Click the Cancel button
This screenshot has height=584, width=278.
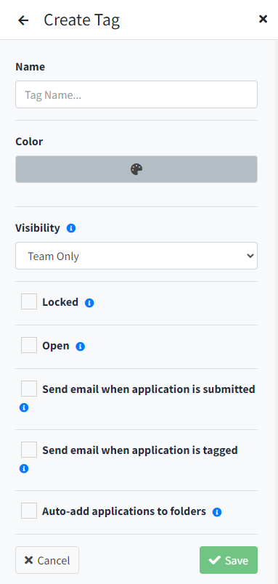pyautogui.click(x=47, y=560)
